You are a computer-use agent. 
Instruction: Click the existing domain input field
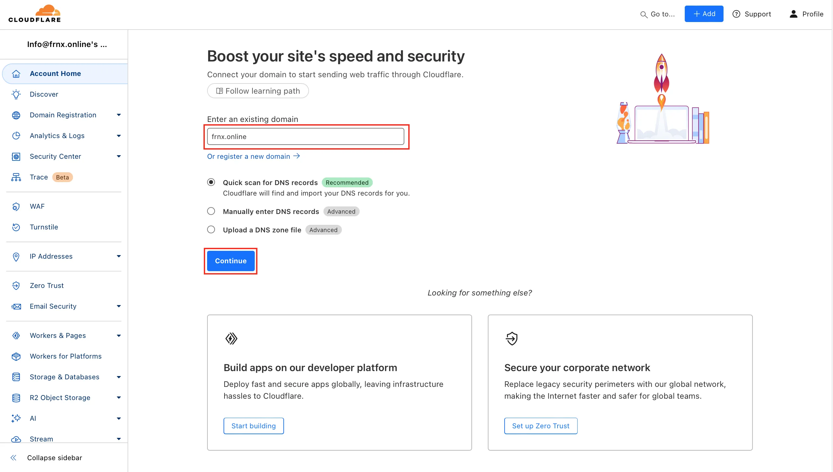coord(305,137)
